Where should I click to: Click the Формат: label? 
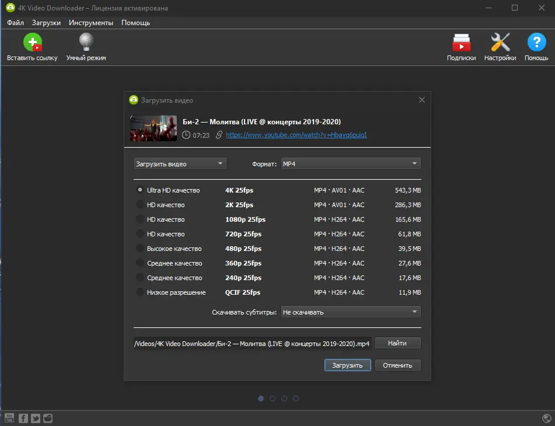click(x=264, y=164)
